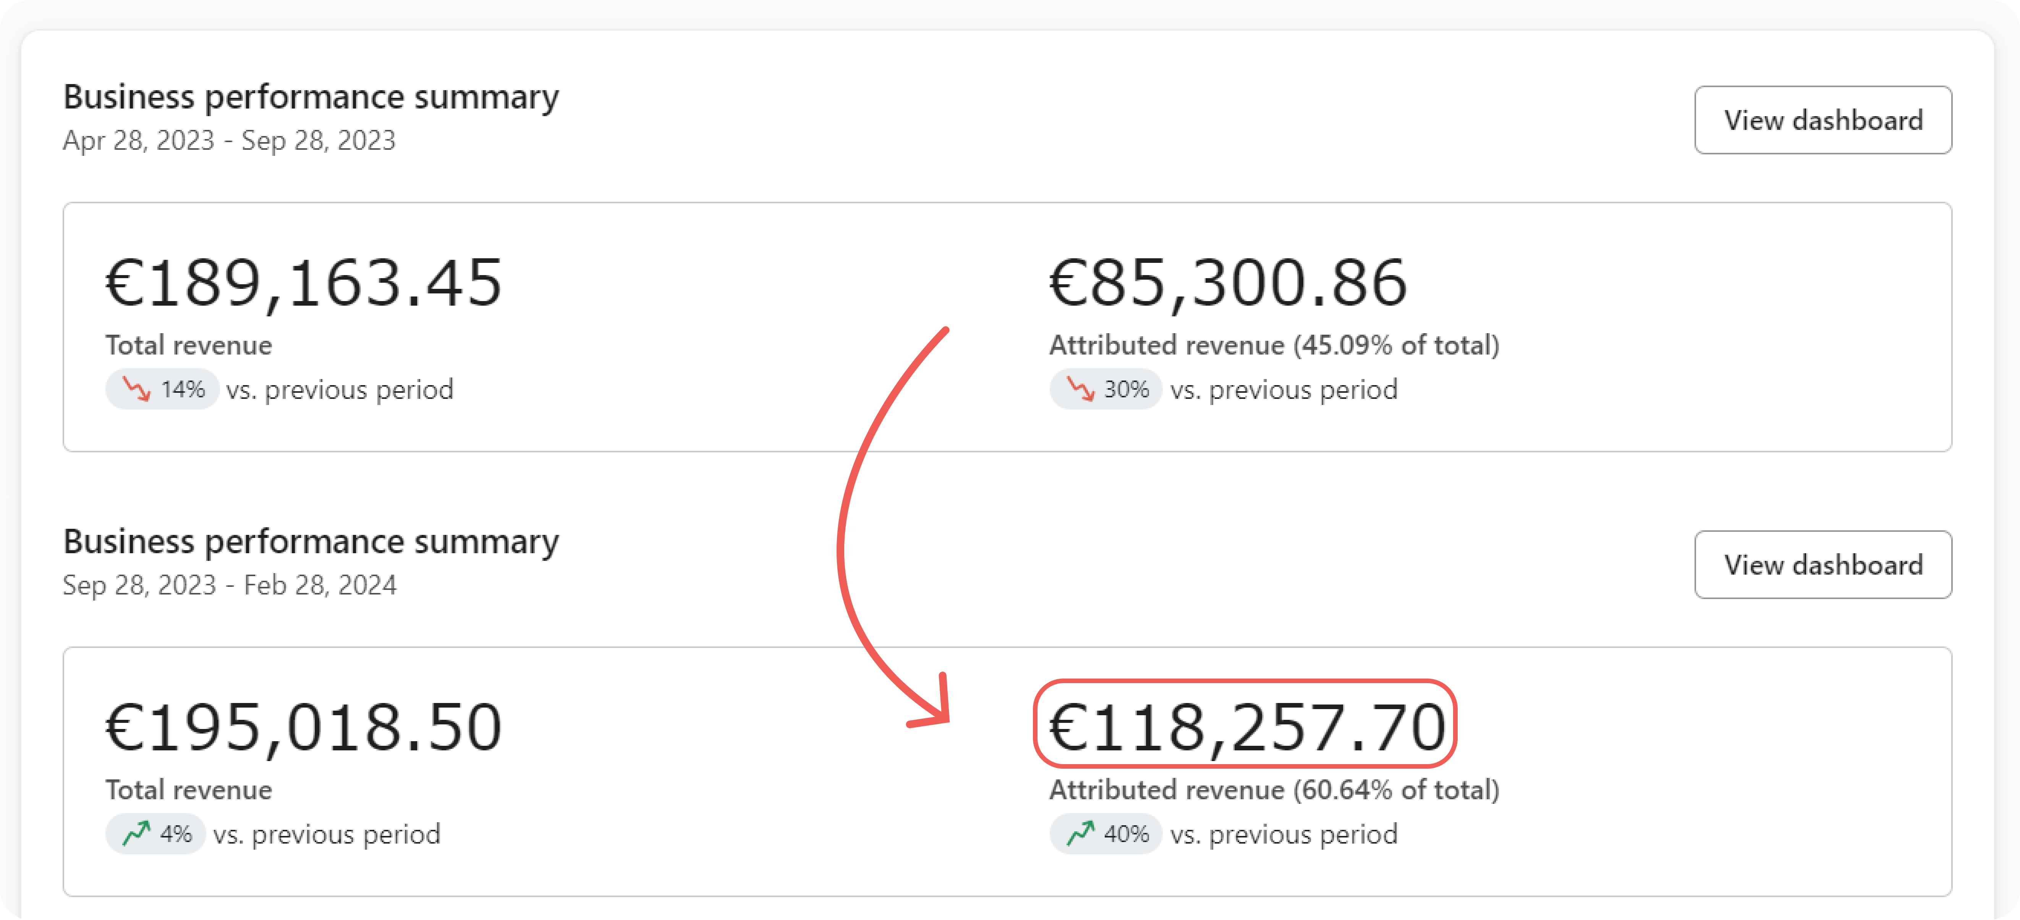Click the 40% change badge
Viewport: 2020px width, 920px height.
(1105, 834)
